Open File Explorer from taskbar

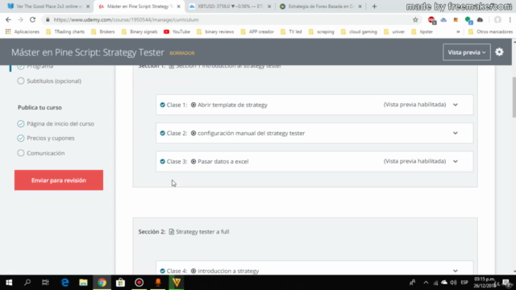83,283
